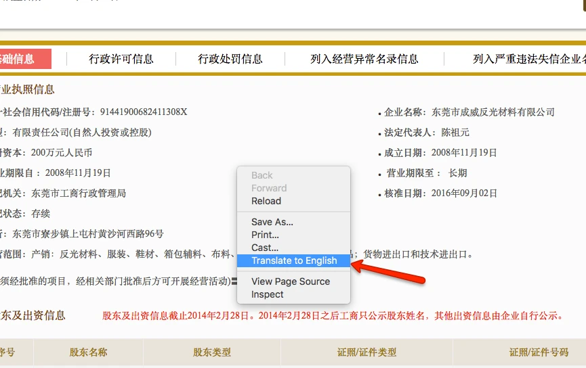Viewport: 586px width, 368px height.
Task: Click the 股东名称 column header
Action: pos(88,352)
